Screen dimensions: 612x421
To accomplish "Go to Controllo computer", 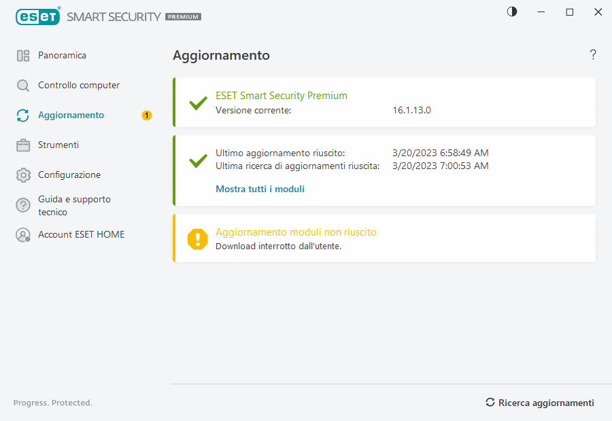I will pos(79,86).
